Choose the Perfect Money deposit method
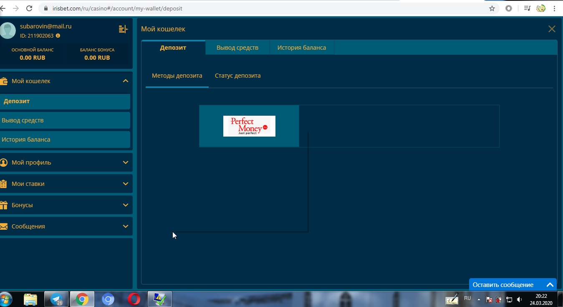The image size is (563, 307). click(249, 126)
